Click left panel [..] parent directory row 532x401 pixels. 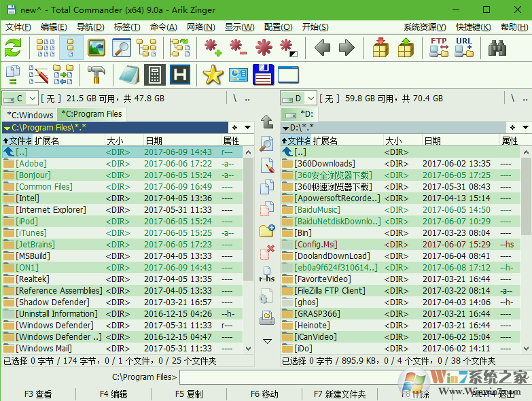tap(122, 152)
